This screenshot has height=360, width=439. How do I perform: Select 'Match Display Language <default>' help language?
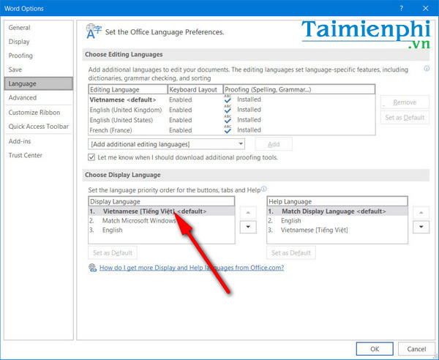pyautogui.click(x=337, y=211)
